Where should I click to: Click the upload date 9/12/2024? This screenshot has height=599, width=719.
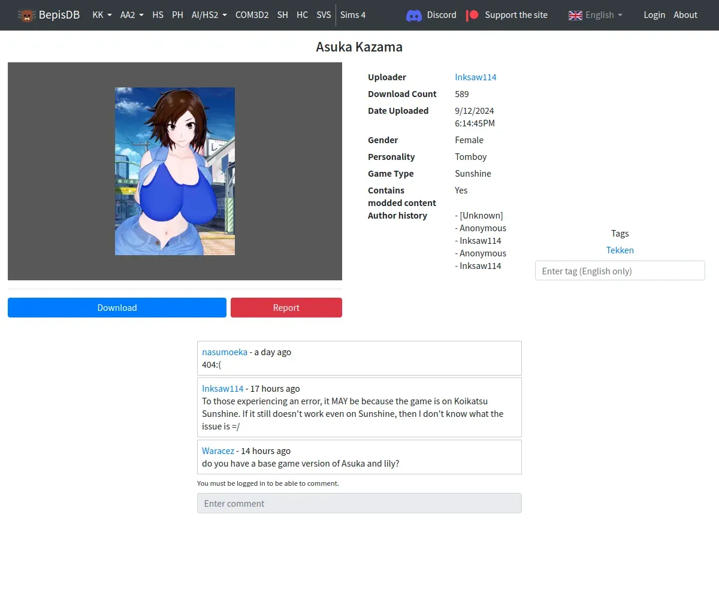tap(475, 111)
